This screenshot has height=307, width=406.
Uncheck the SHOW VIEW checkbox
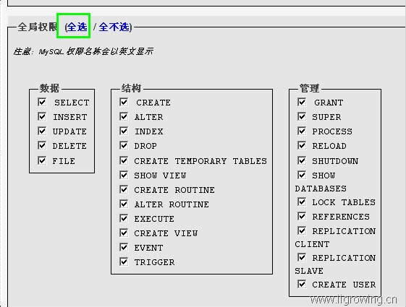124,175
